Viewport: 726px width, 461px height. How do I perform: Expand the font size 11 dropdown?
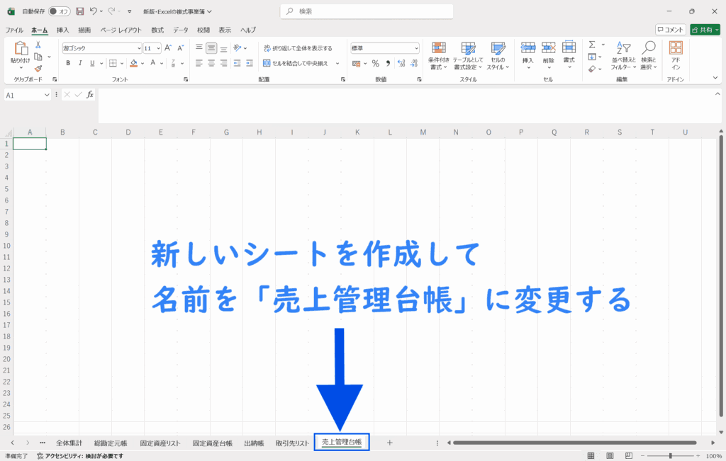tap(157, 48)
